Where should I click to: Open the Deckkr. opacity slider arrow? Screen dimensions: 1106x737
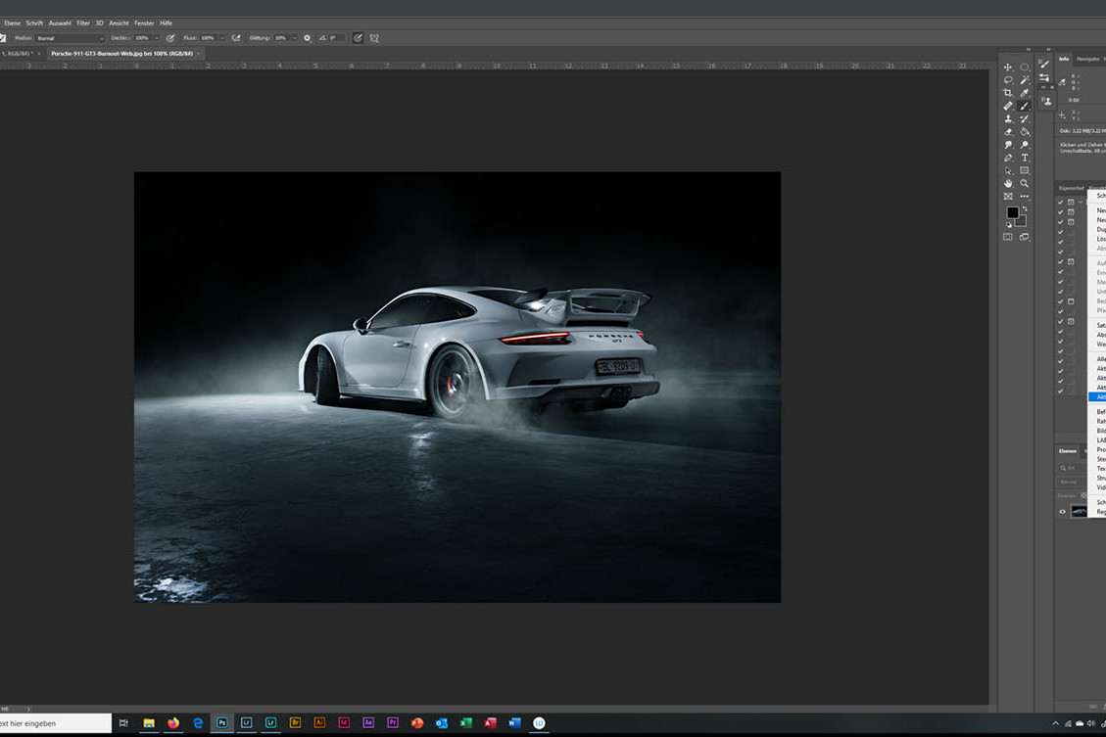coord(156,38)
